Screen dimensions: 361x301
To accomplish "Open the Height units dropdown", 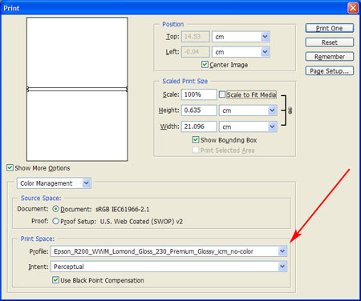I will pyautogui.click(x=272, y=110).
